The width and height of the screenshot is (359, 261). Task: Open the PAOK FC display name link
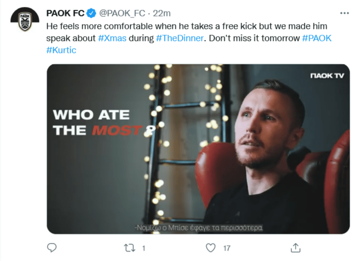pos(65,13)
